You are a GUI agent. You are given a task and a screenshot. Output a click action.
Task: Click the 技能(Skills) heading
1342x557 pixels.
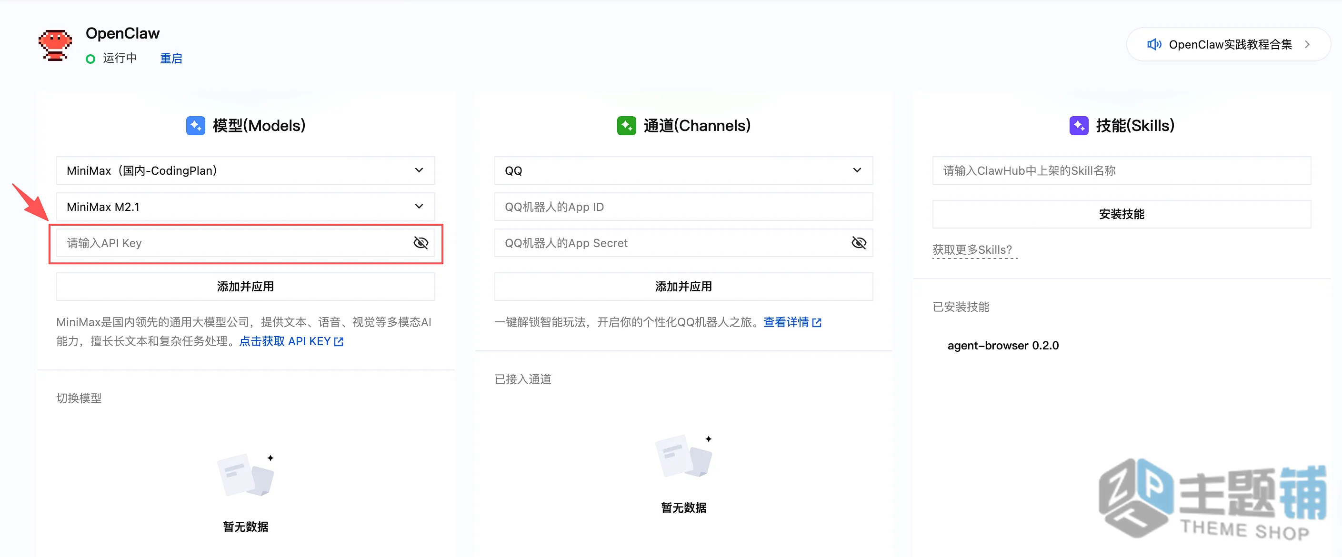click(1135, 126)
